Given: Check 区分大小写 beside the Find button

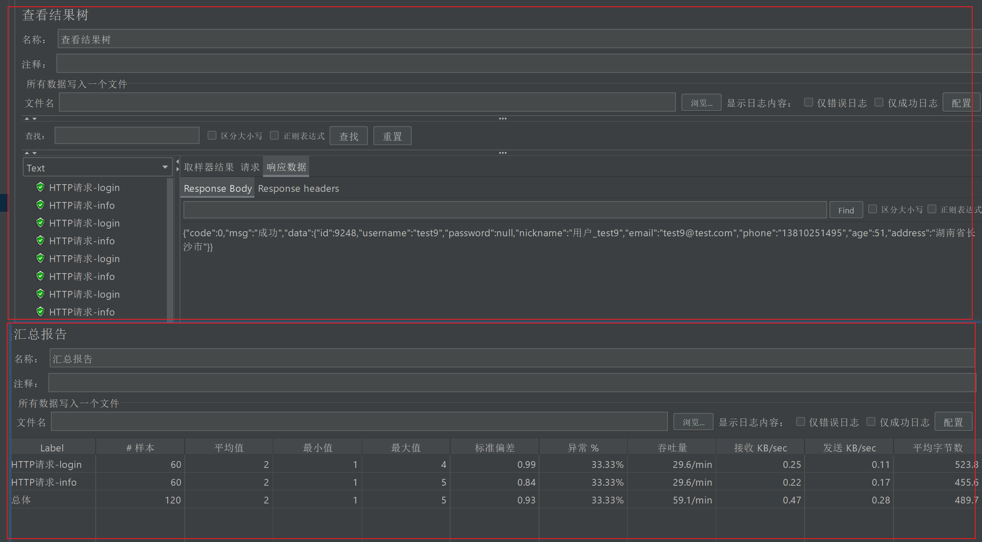Looking at the screenshot, I should pos(872,209).
